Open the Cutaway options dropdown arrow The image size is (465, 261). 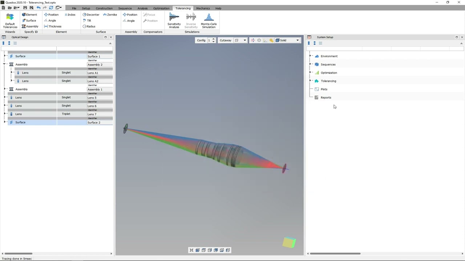click(244, 40)
